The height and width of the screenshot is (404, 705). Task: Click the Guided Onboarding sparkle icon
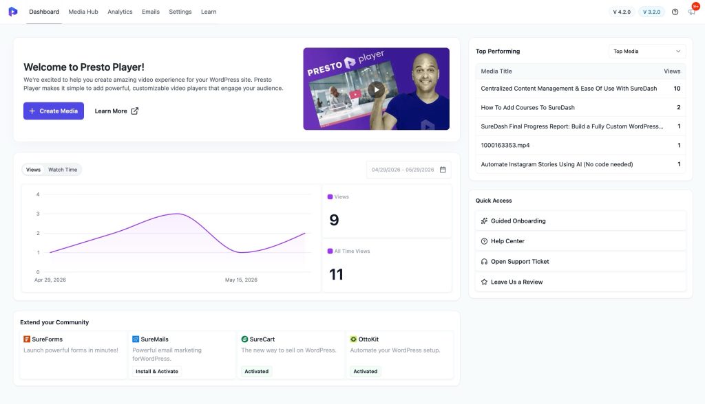pos(484,221)
